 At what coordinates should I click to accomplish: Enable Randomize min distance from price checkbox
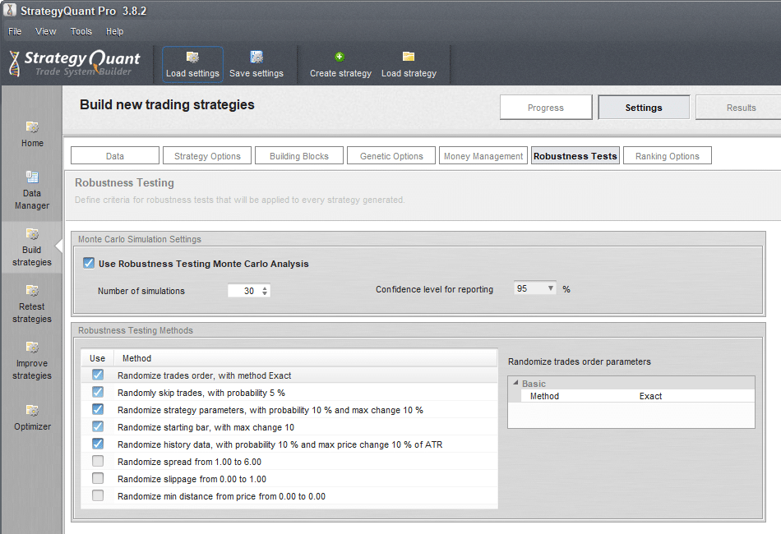tap(98, 495)
